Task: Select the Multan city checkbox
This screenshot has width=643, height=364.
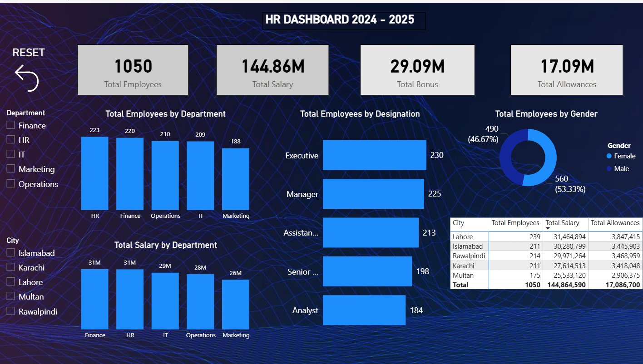Action: [10, 296]
